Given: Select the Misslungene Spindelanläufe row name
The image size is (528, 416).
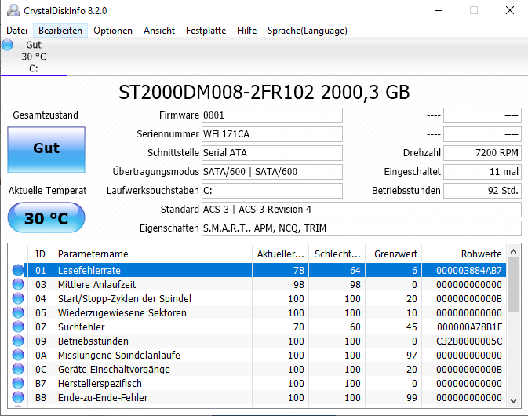Looking at the screenshot, I should pyautogui.click(x=119, y=356).
